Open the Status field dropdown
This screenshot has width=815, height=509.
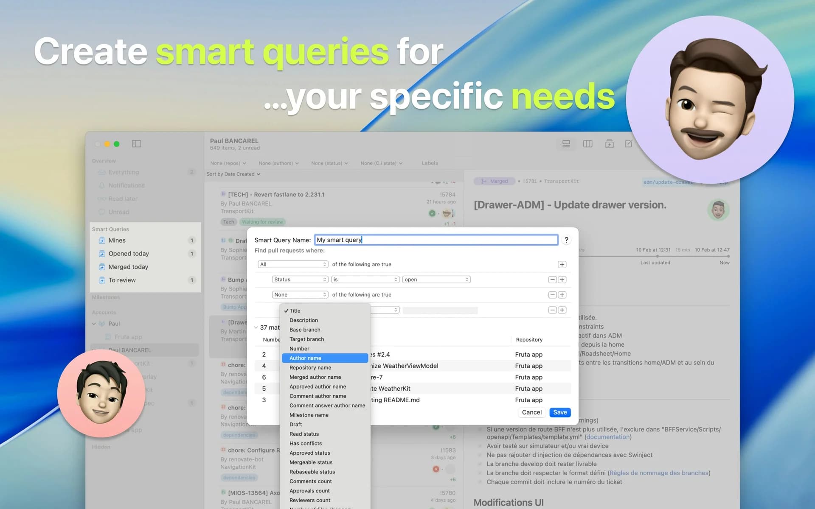(x=300, y=280)
